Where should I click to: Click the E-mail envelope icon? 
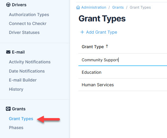point(8,52)
